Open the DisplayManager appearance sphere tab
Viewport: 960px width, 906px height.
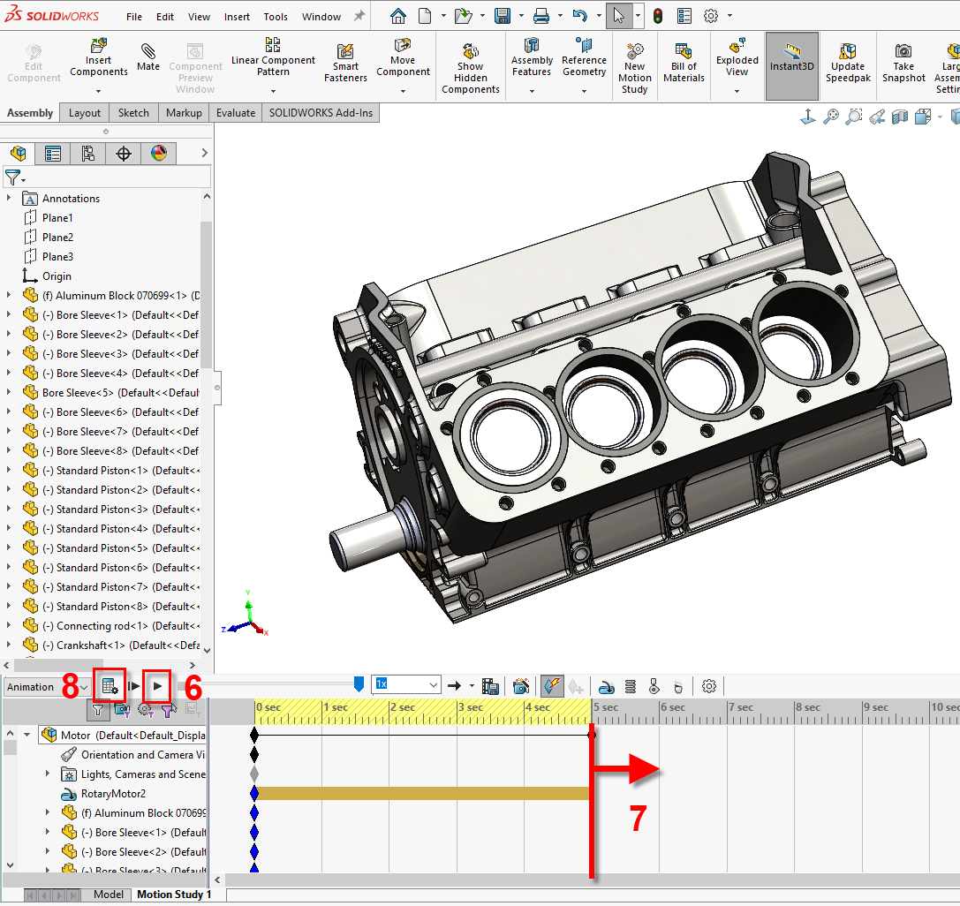click(x=159, y=153)
